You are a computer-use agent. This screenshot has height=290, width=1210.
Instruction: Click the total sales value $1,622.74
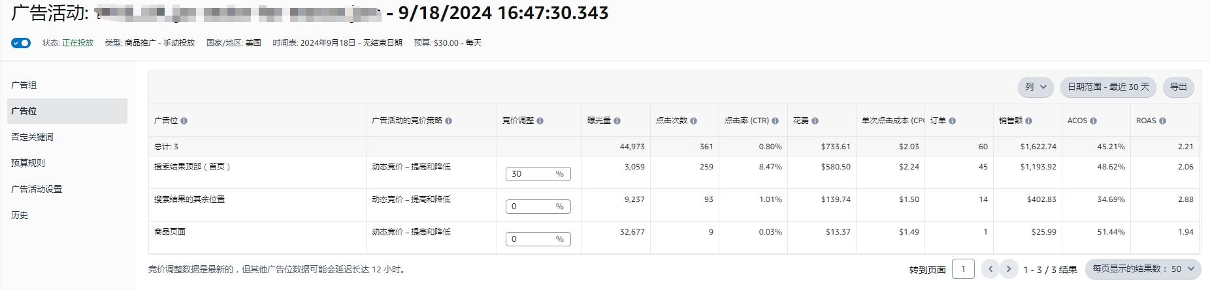coord(1038,147)
